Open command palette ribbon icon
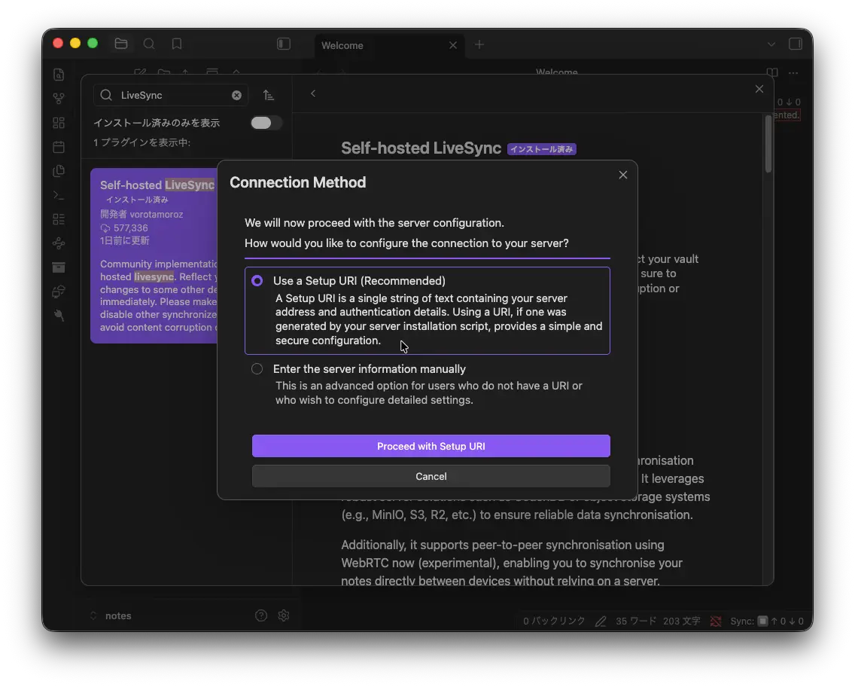 (59, 195)
